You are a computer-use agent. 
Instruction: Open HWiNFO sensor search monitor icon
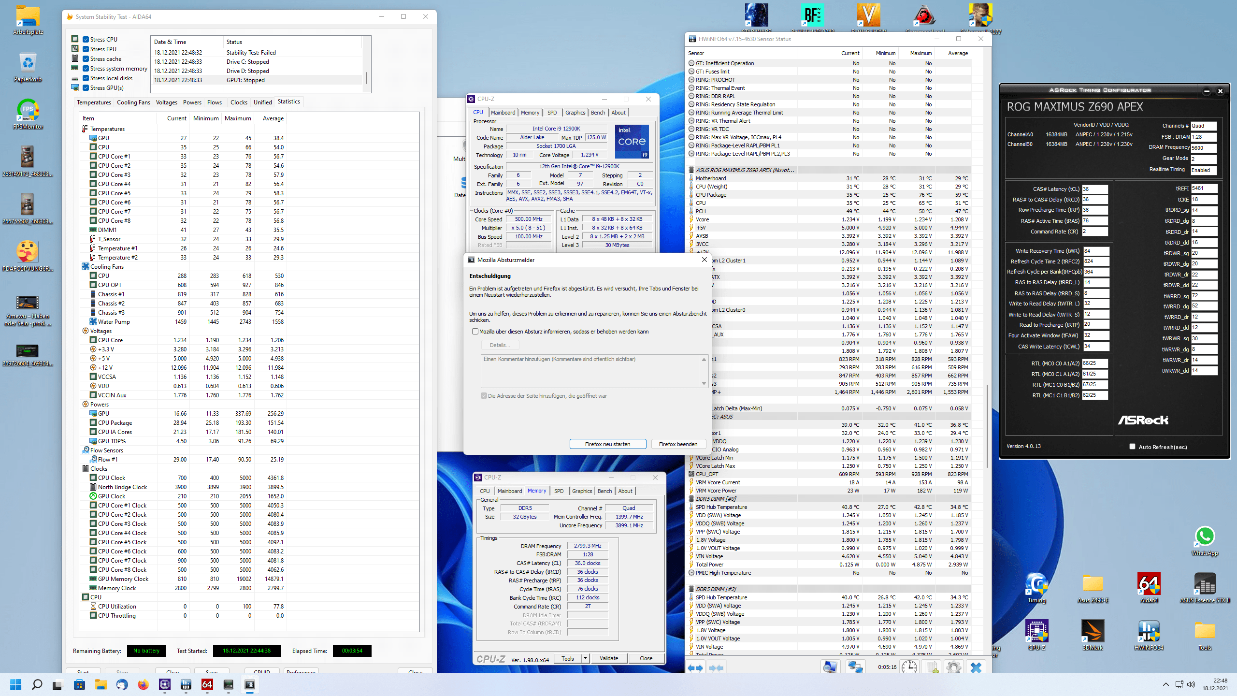[x=830, y=667]
